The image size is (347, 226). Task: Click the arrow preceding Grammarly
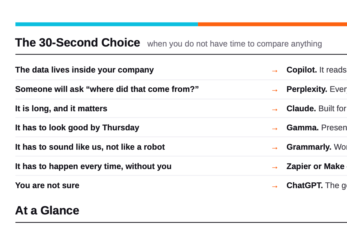[x=275, y=148]
